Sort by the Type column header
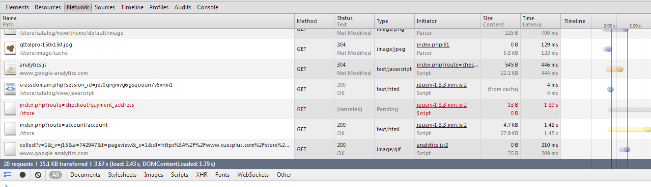Screen dimensions: 651x187 pyautogui.click(x=394, y=21)
